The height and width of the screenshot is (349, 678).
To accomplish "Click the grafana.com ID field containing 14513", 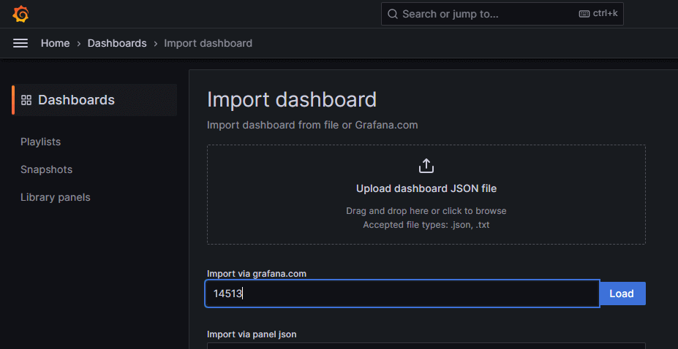I will 402,294.
